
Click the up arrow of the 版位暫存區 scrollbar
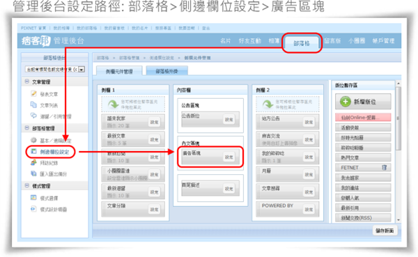[x=398, y=84]
